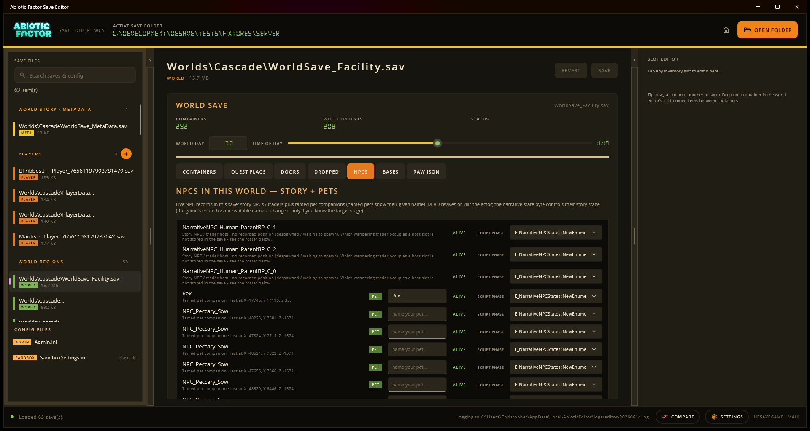The image size is (810, 431).
Task: Toggle ALIVE status for NarrativeNPC_Human_ParentBP_C_0
Action: (x=459, y=277)
